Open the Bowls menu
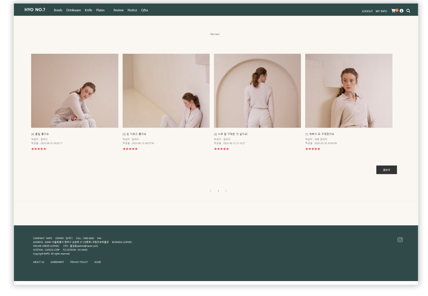 (58, 10)
